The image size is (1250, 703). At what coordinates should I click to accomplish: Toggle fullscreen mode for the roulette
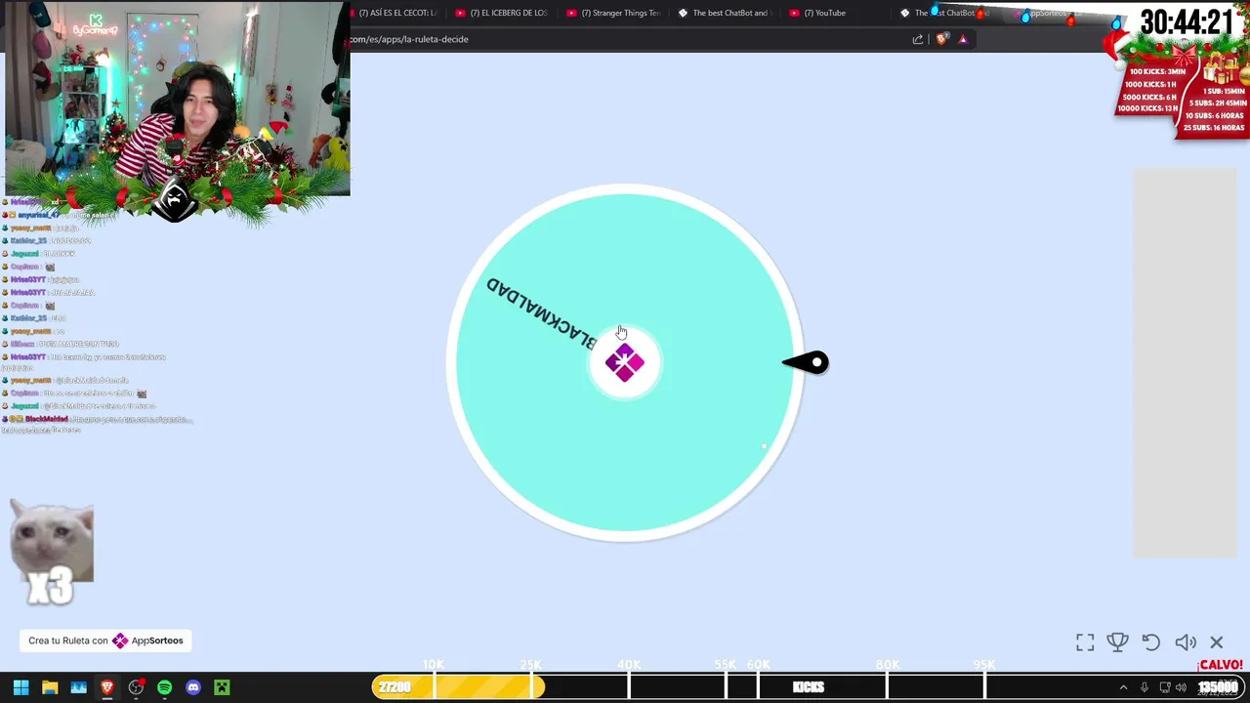point(1085,642)
